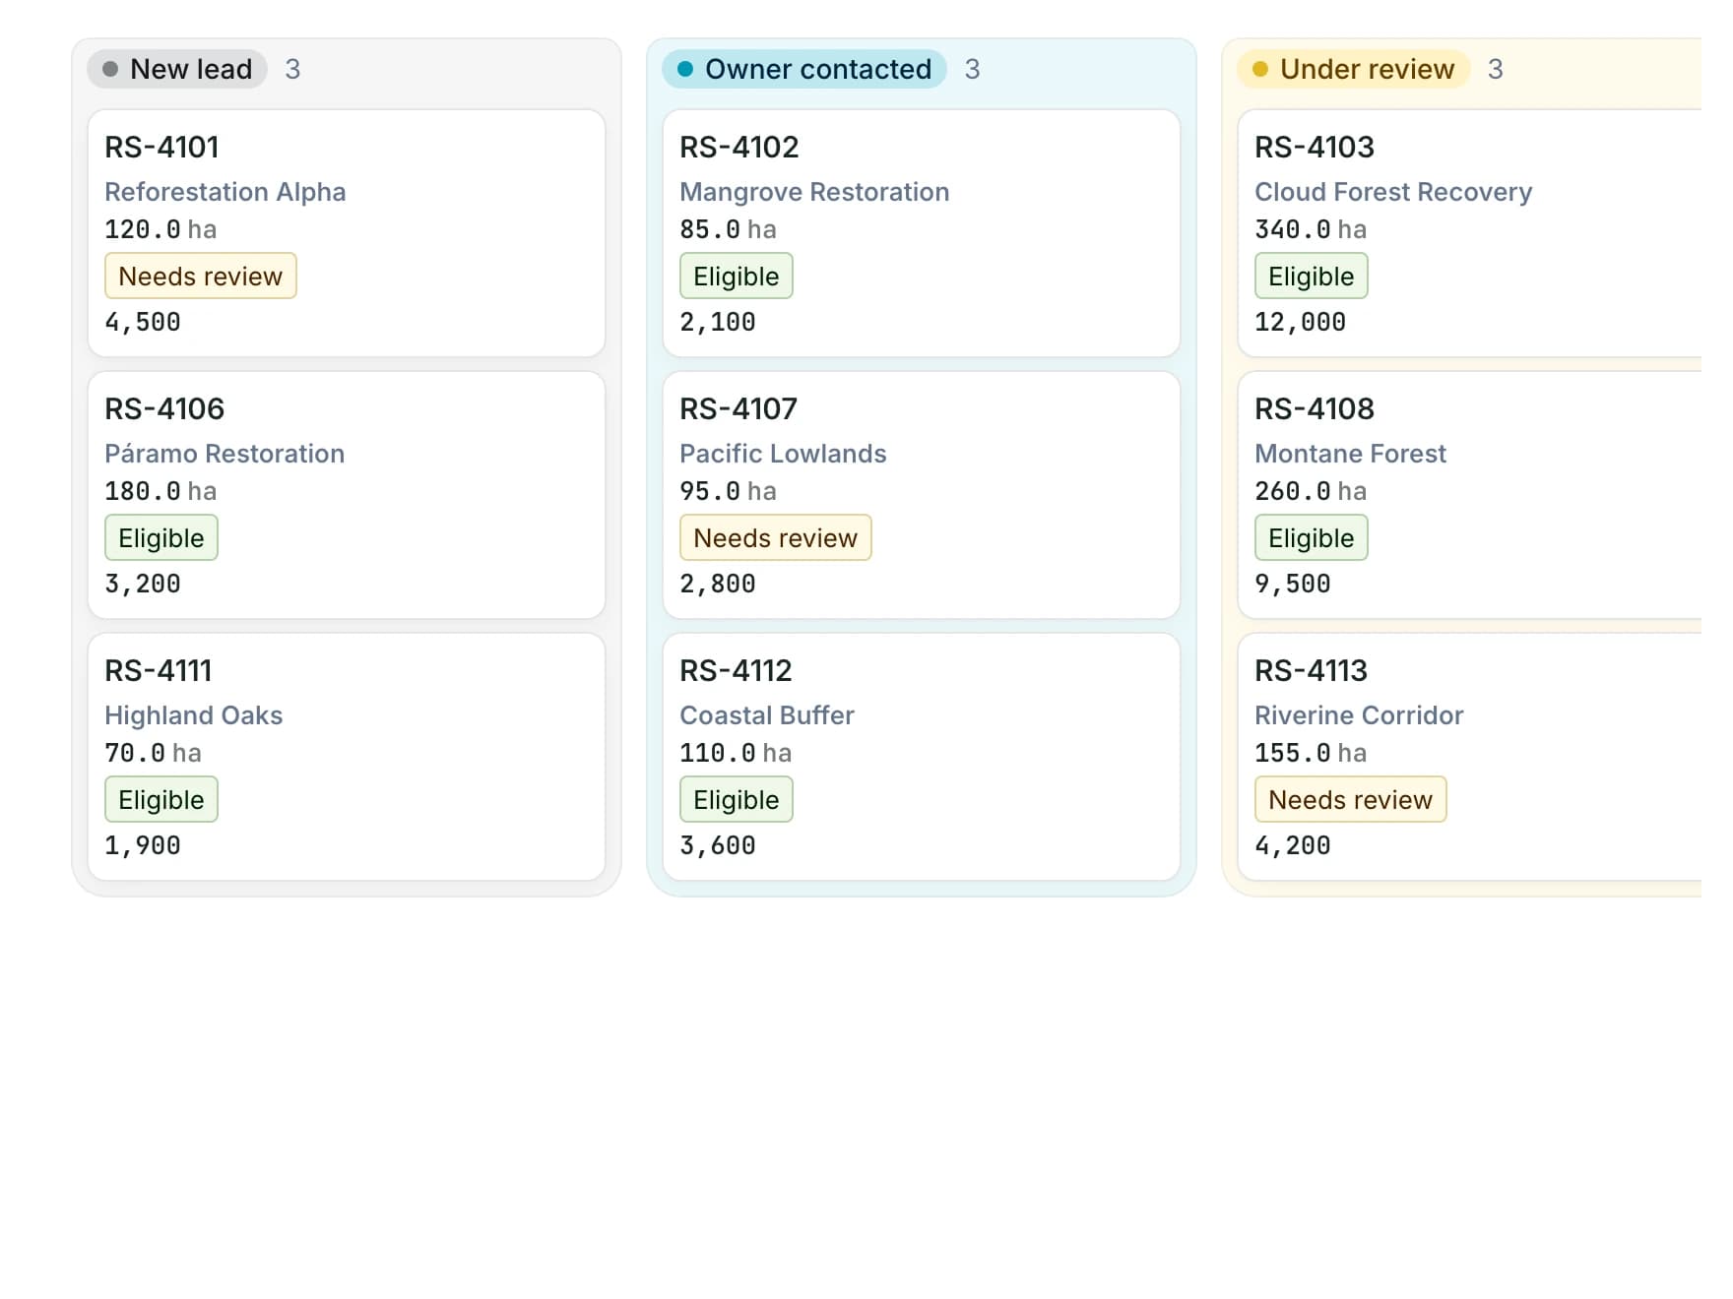Click the Páramo Restoration project name
The width and height of the screenshot is (1733, 1299).
[225, 454]
